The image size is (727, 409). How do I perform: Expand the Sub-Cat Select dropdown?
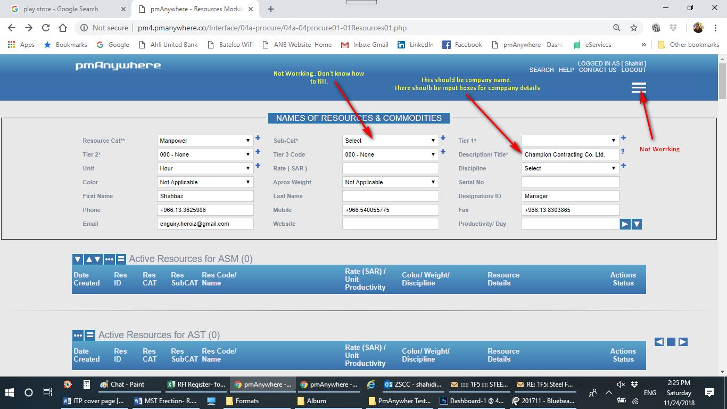point(390,141)
